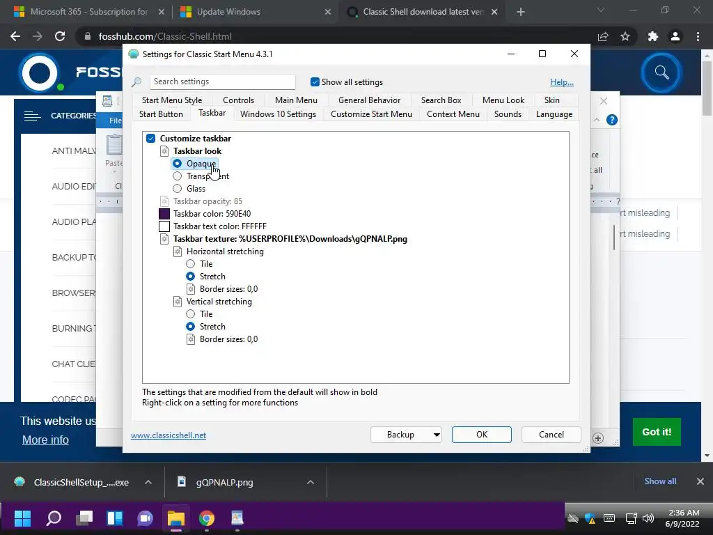Open File Explorer from the taskbar
The height and width of the screenshot is (535, 713).
point(176,518)
